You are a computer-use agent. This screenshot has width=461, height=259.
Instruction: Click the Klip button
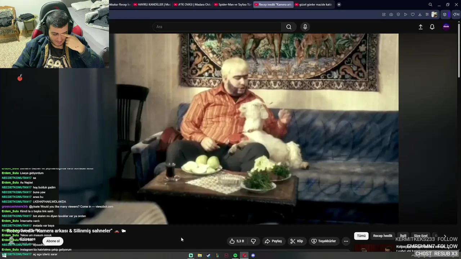[296, 241]
